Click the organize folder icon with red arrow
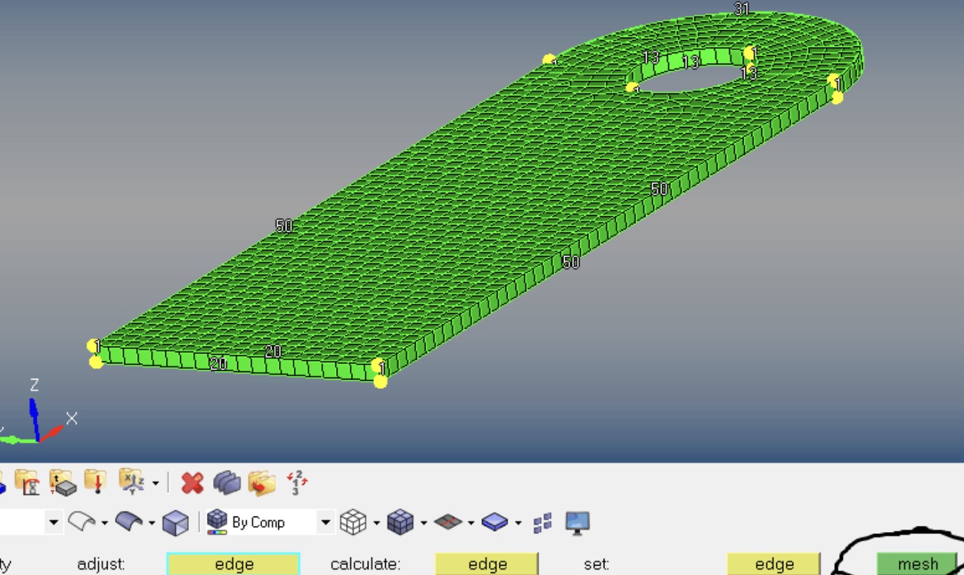This screenshot has width=964, height=575. (x=262, y=483)
